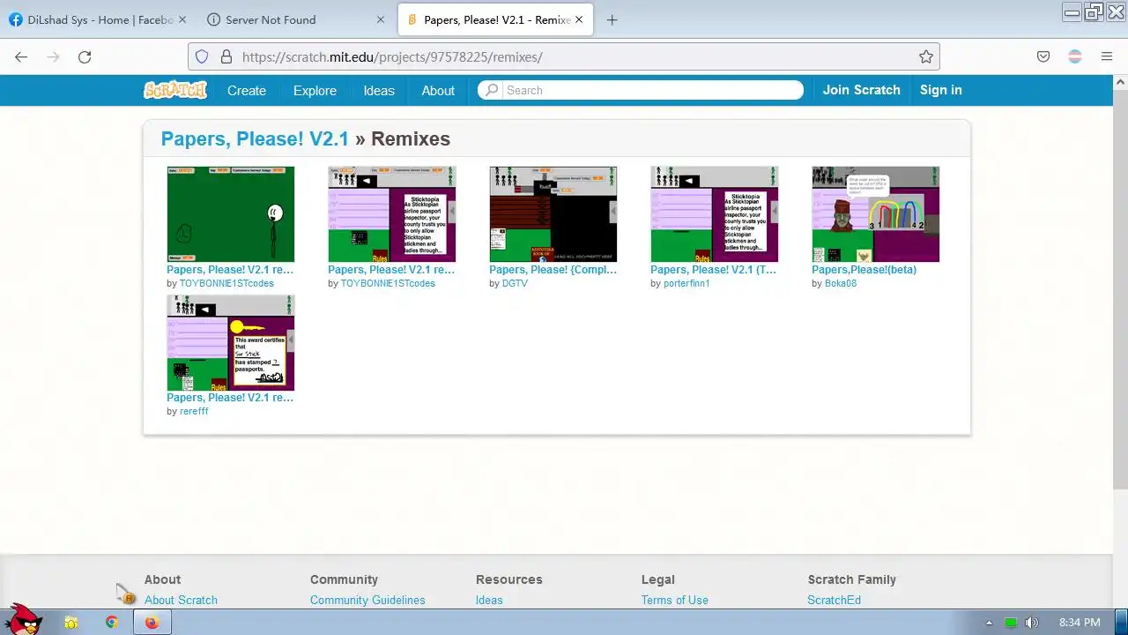Open the Boka08 remix thumbnail
This screenshot has width=1128, height=635.
[876, 214]
